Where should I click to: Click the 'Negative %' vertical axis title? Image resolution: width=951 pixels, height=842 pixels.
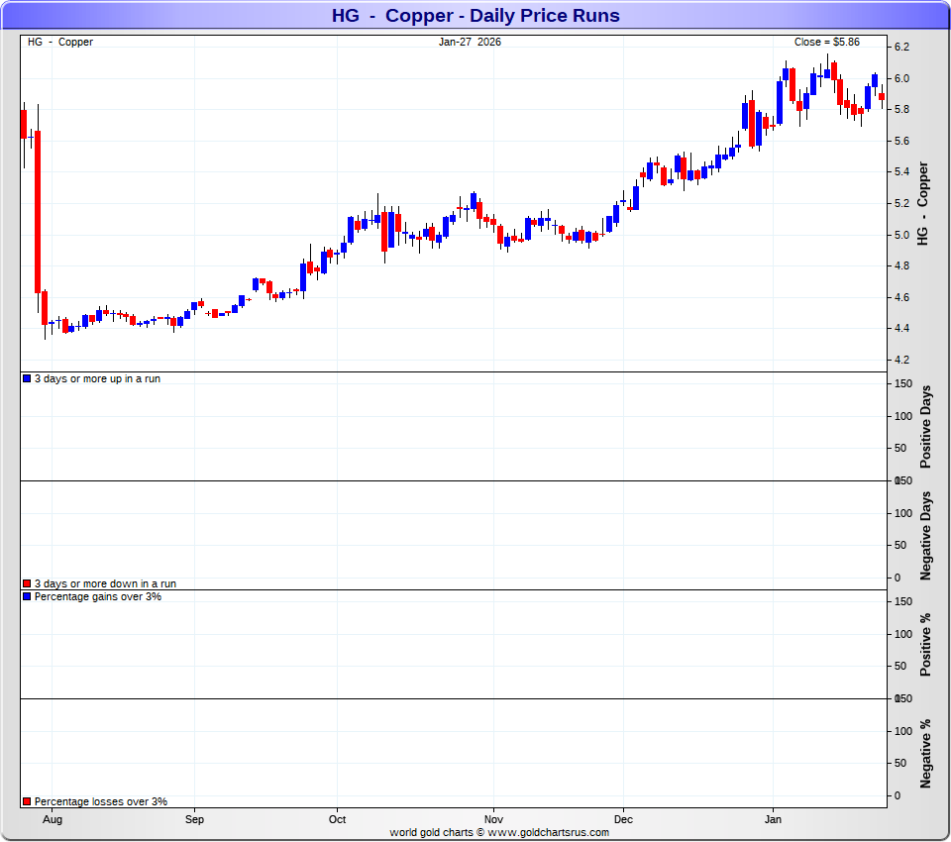[x=926, y=754]
